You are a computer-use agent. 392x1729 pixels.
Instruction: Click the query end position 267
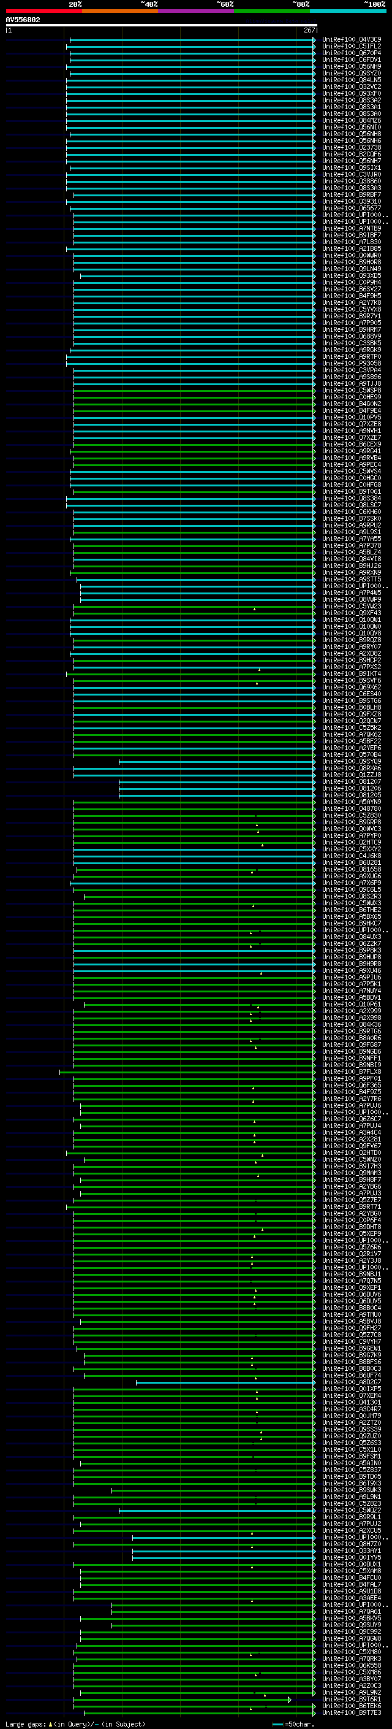pos(309,30)
